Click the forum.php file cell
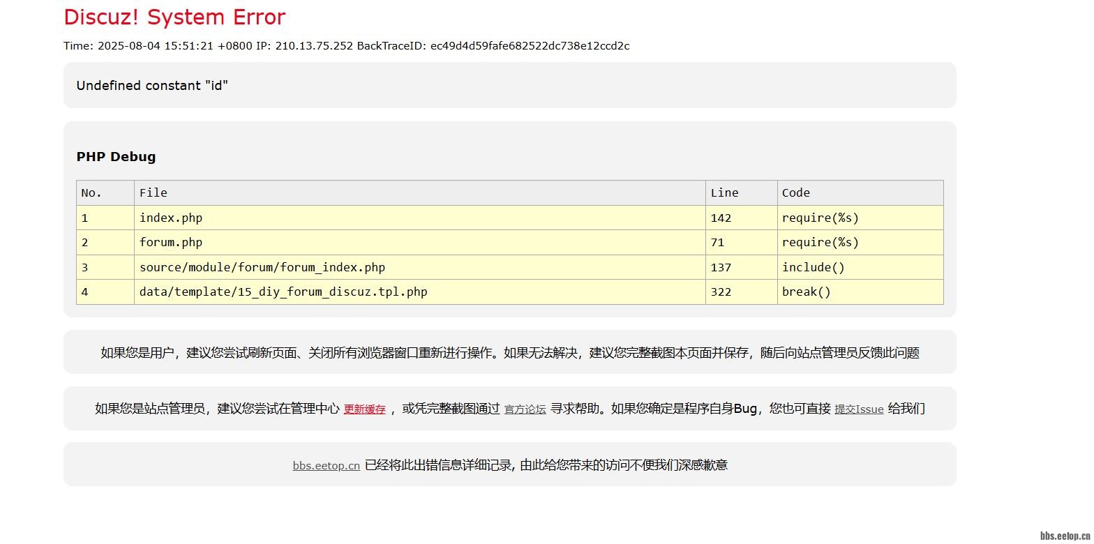Image resolution: width=1094 pixels, height=544 pixels. point(420,243)
